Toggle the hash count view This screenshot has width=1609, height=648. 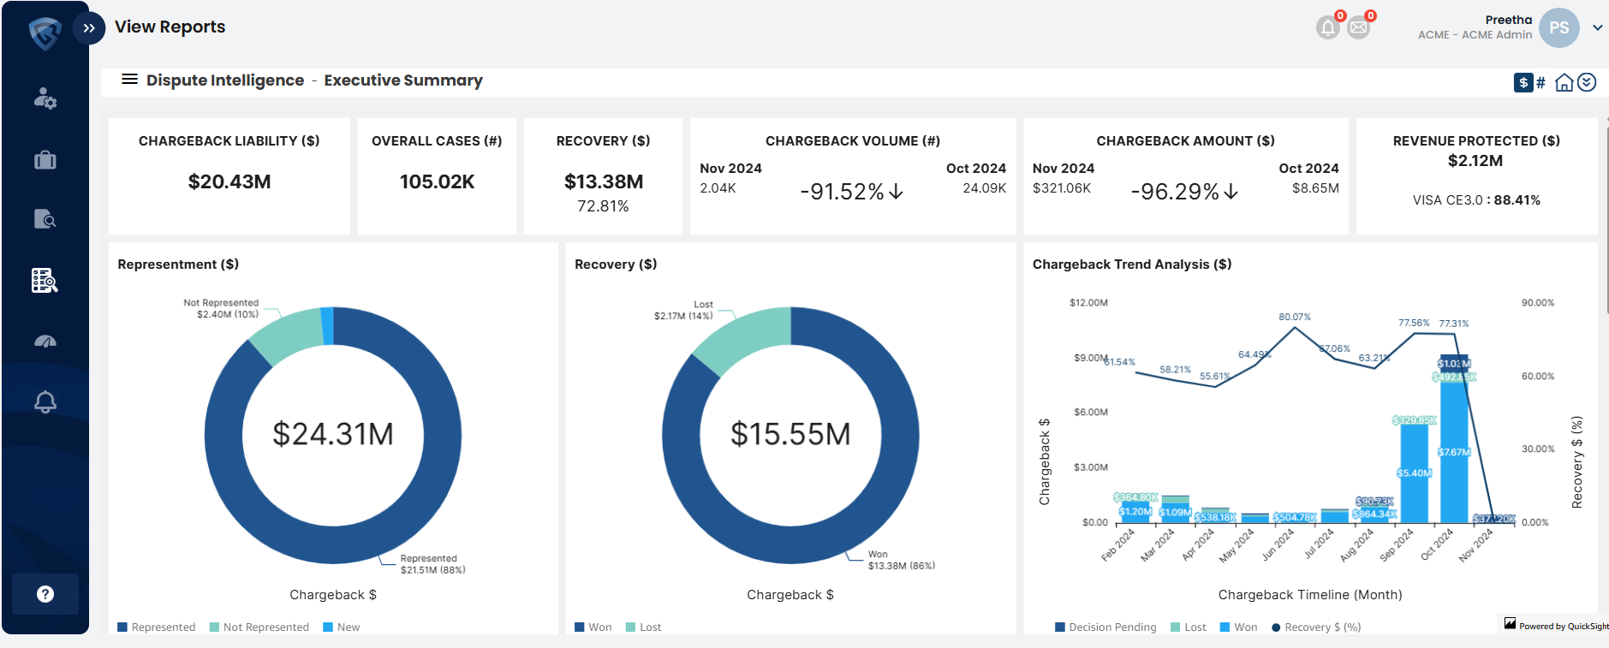tap(1540, 82)
